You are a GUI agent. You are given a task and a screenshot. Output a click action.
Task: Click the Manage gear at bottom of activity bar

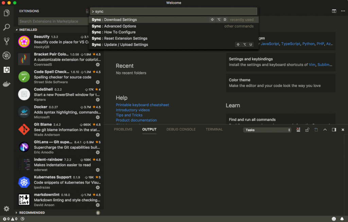[6, 208]
